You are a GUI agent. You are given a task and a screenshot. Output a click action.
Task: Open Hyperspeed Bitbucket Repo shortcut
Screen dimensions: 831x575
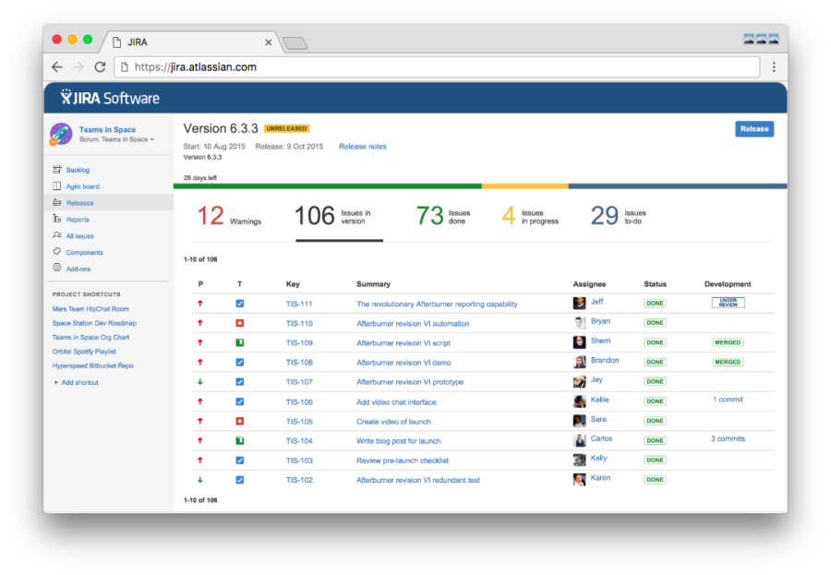pyautogui.click(x=92, y=365)
